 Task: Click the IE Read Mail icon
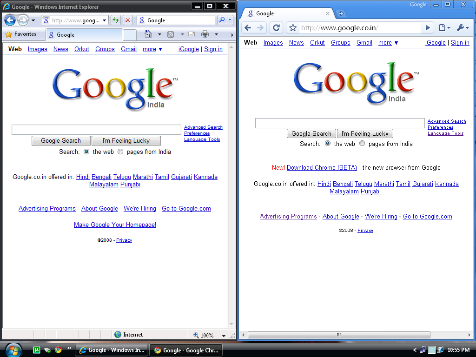point(191,34)
